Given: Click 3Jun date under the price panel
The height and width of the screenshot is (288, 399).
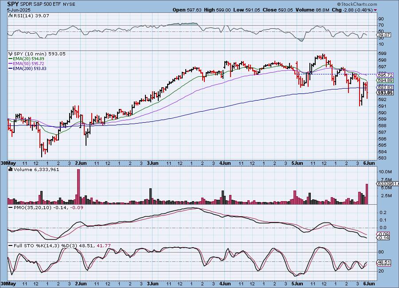Looking at the screenshot, I should point(153,163).
